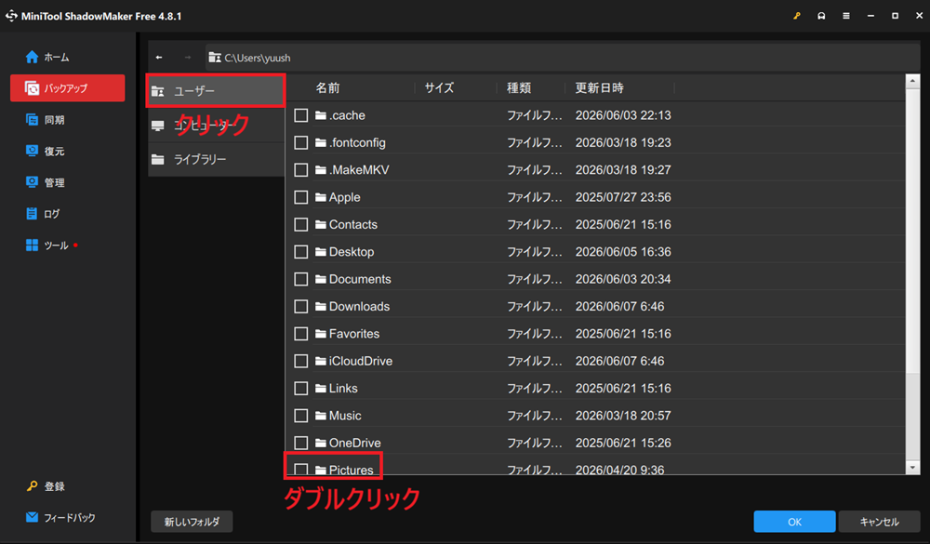Click the file list vertical scrollbar thumb

[913, 231]
